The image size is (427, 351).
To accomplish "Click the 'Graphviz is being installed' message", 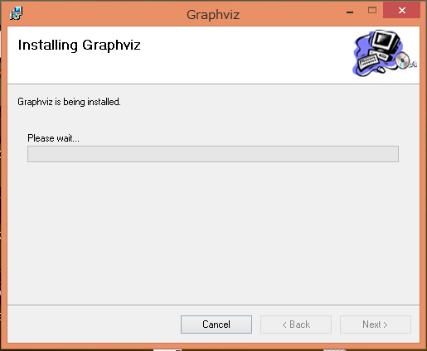I will [x=69, y=102].
